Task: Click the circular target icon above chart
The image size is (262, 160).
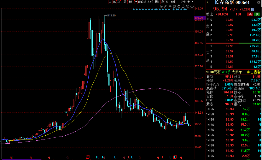Action: [161, 6]
